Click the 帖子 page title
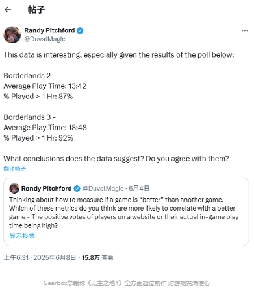 [36, 10]
